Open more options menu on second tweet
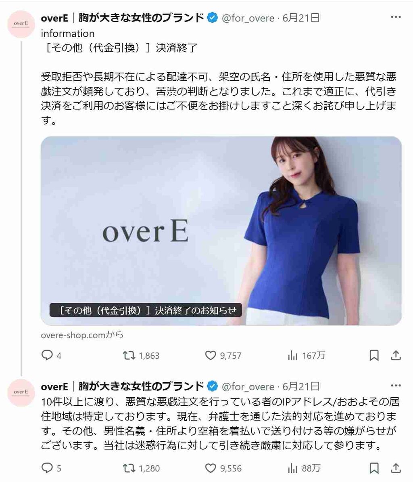The height and width of the screenshot is (482, 413). 396,386
